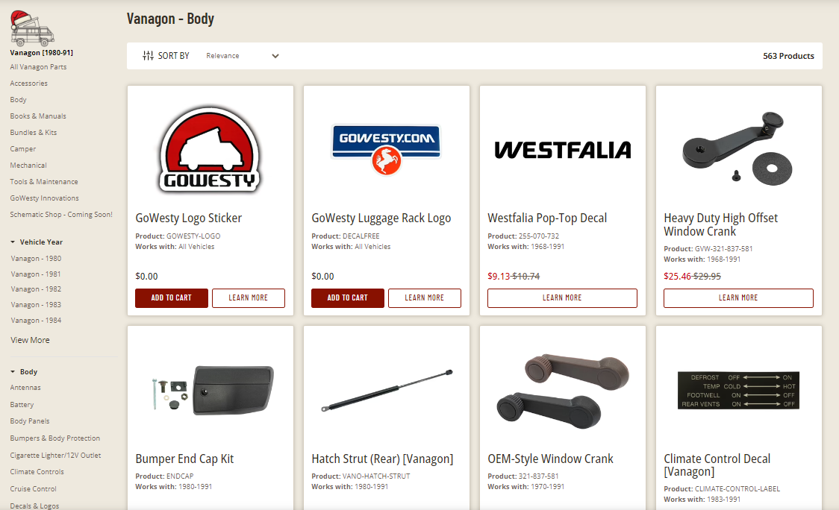
Task: Open GoWesty Luggage Rack Logo title
Action: (x=381, y=218)
